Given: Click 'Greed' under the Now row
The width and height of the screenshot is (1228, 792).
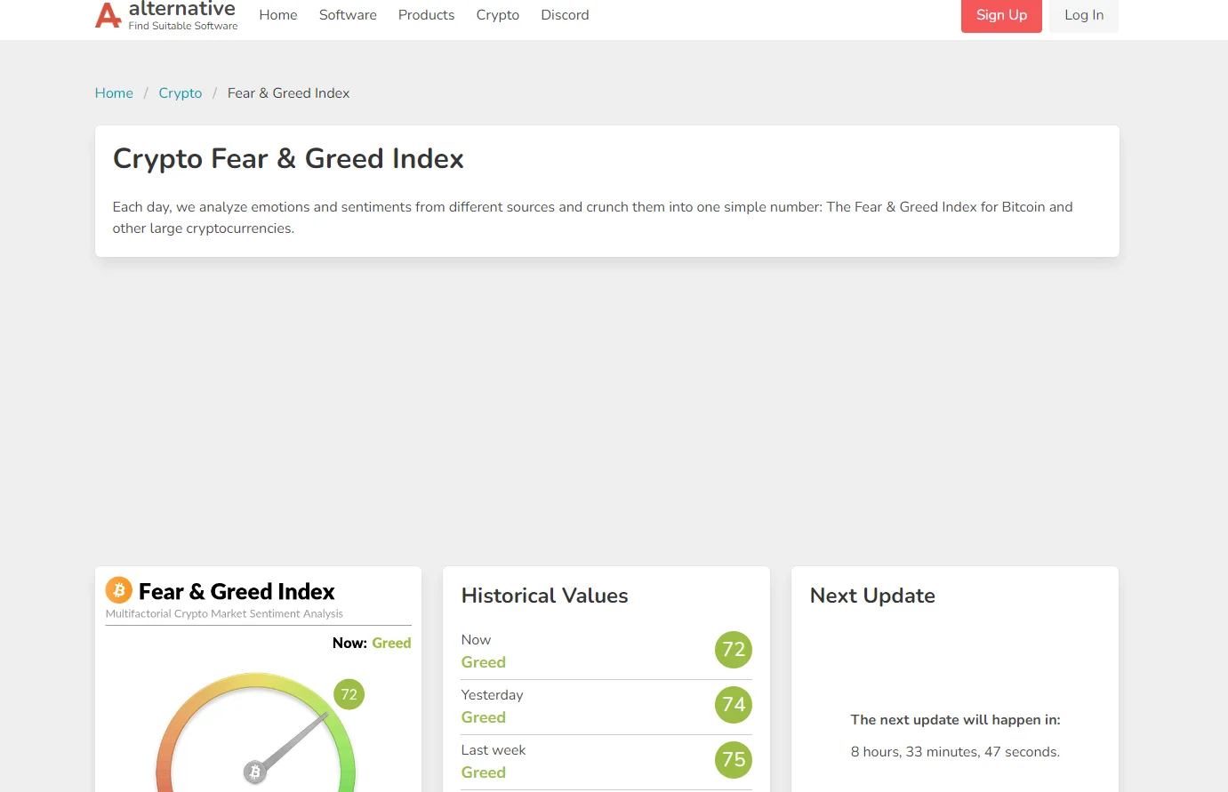Looking at the screenshot, I should click(x=484, y=662).
